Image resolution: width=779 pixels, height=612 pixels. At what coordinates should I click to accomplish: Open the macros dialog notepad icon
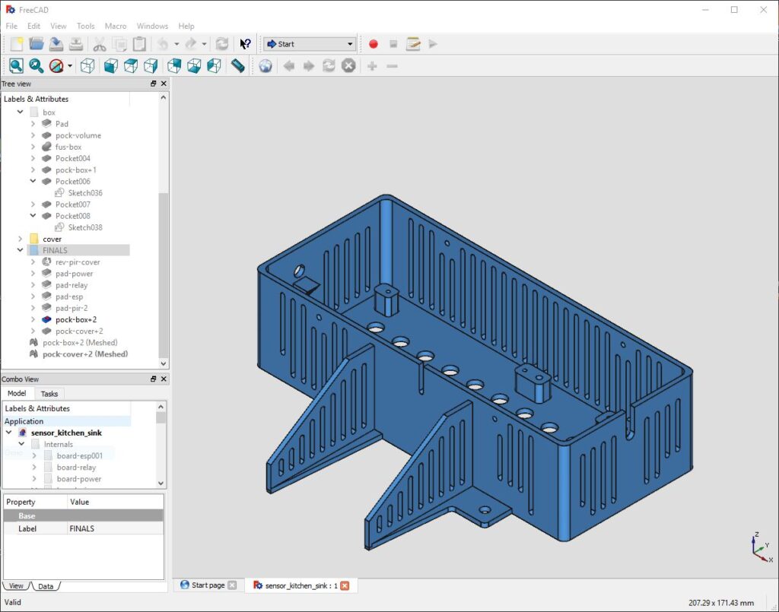tap(413, 44)
